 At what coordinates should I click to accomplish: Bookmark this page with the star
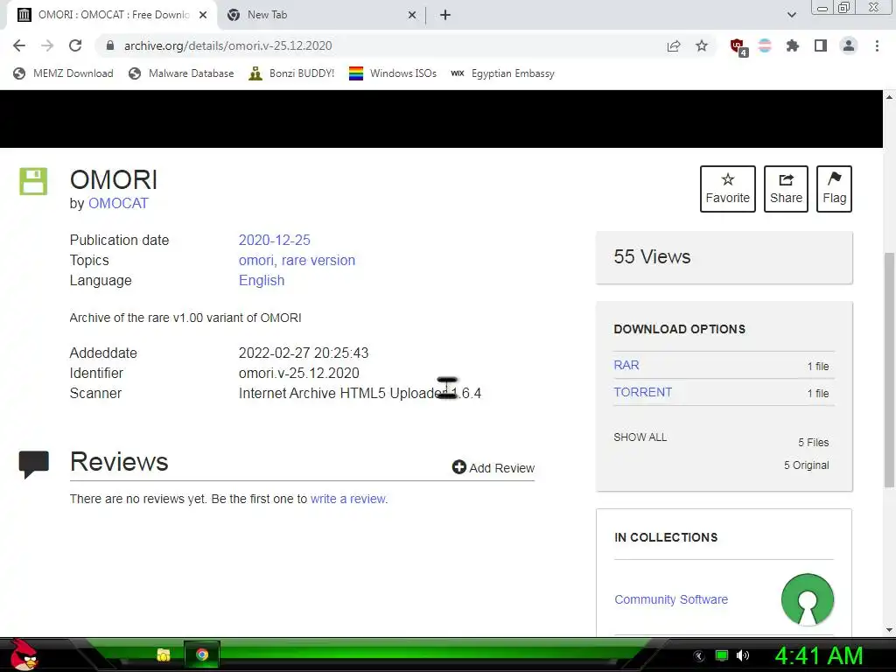[702, 45]
